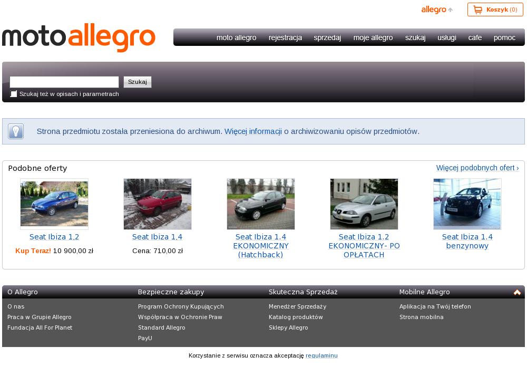The width and height of the screenshot is (527, 366).
Task: Open Strona mobilna link
Action: (421, 317)
